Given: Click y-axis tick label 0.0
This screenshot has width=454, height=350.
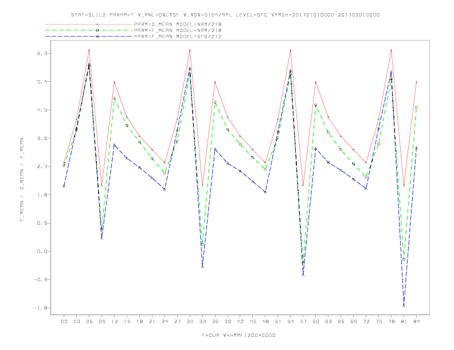Looking at the screenshot, I should pyautogui.click(x=41, y=252).
